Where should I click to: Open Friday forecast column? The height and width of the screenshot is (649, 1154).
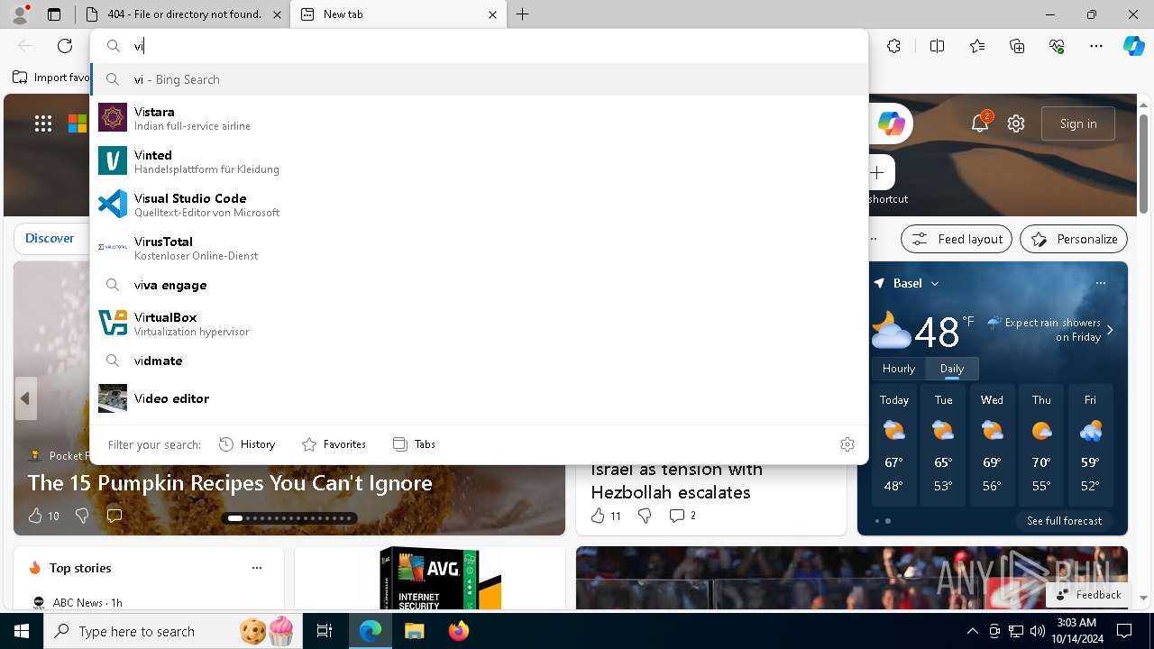(1090, 444)
